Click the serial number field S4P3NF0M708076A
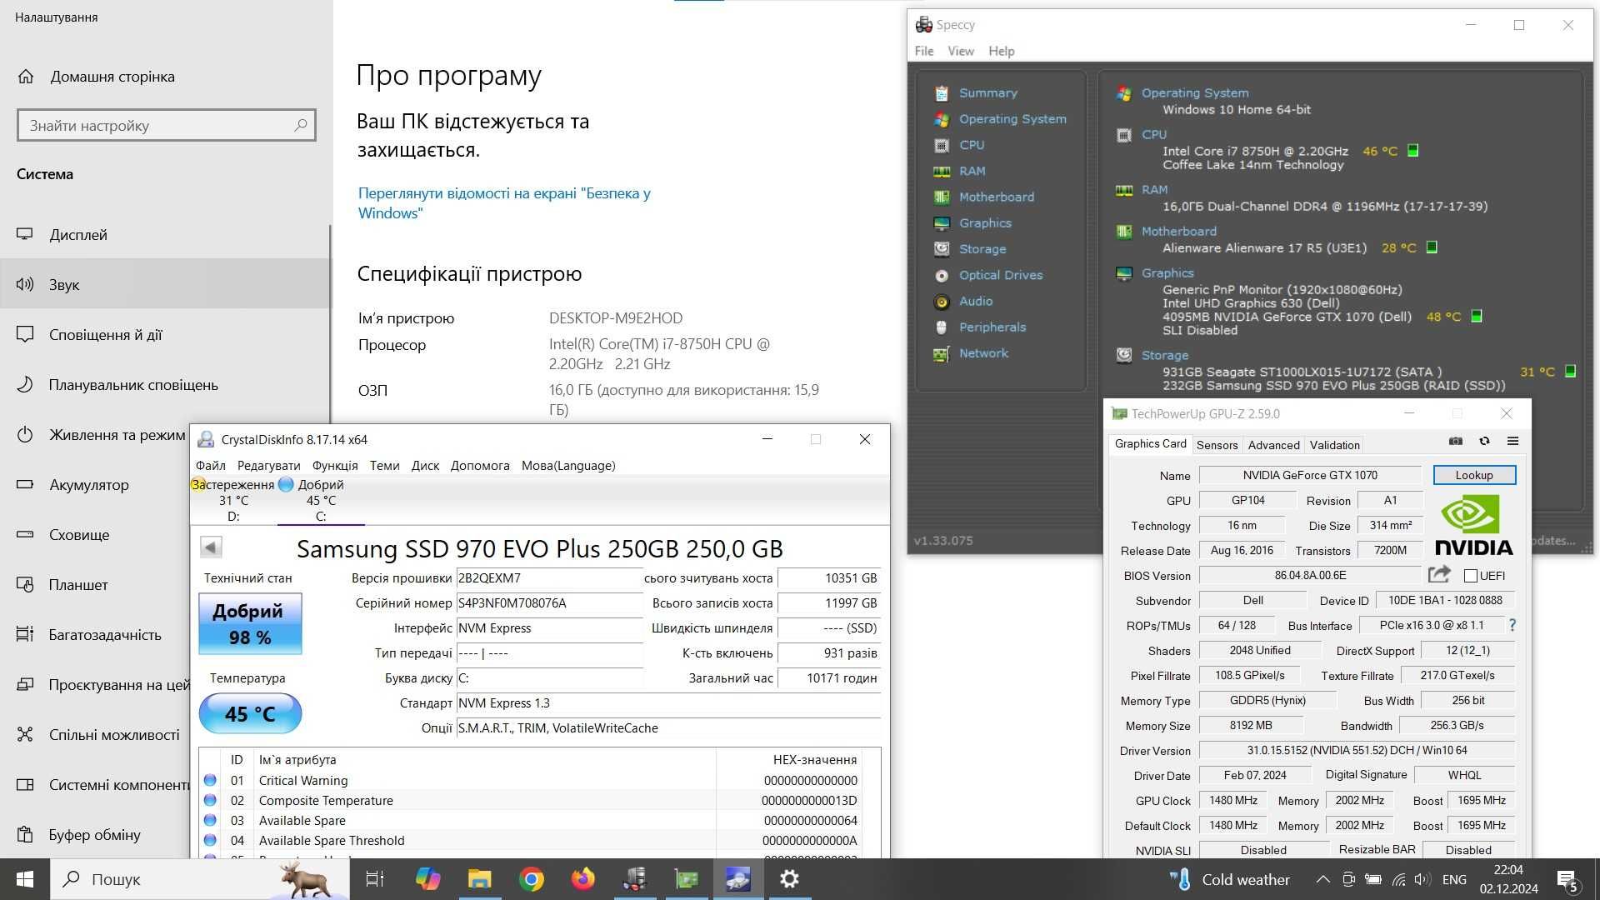The image size is (1600, 900). coord(549,603)
